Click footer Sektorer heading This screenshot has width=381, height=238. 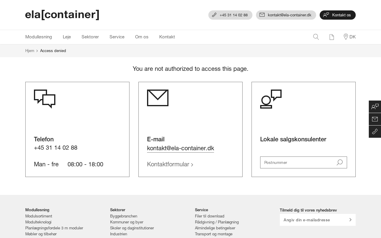coord(118,210)
